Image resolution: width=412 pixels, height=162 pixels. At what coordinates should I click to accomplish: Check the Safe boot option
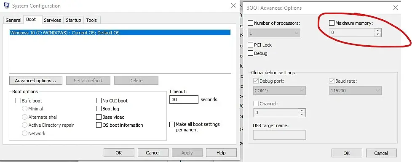pyautogui.click(x=18, y=100)
